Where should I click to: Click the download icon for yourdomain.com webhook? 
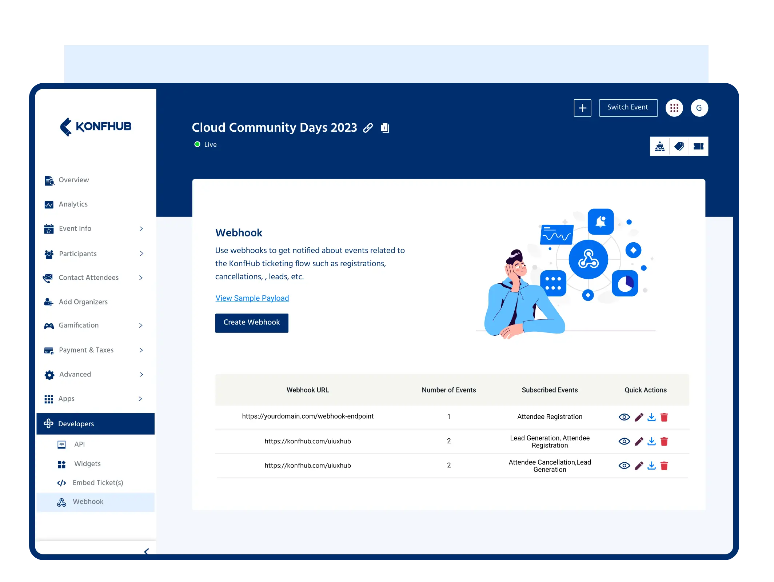651,416
